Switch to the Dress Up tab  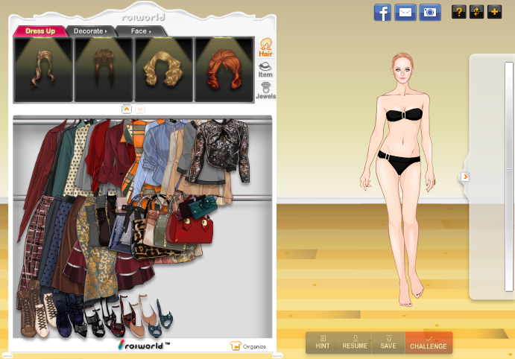tap(40, 31)
